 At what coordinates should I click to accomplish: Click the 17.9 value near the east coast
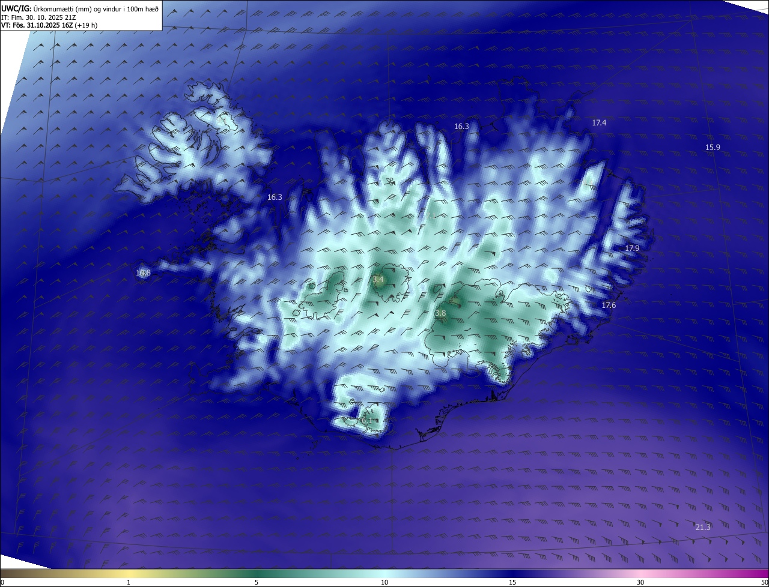(632, 248)
